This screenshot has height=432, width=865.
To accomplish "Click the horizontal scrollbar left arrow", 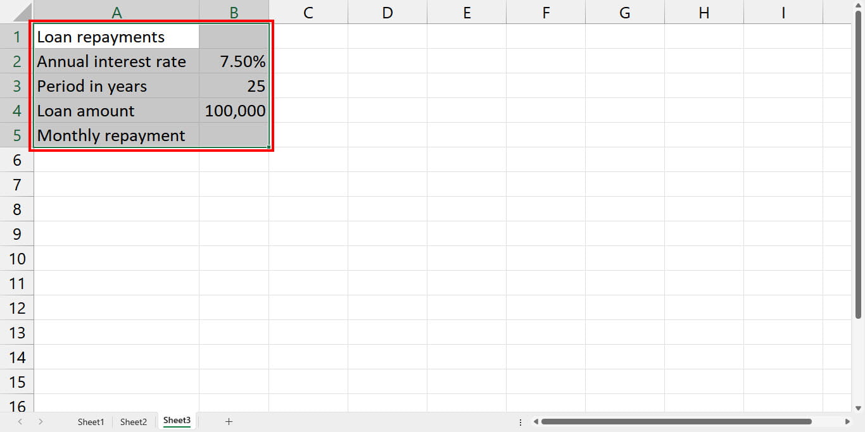I will tap(535, 421).
